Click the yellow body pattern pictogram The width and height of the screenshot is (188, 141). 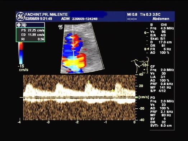(x=140, y=65)
